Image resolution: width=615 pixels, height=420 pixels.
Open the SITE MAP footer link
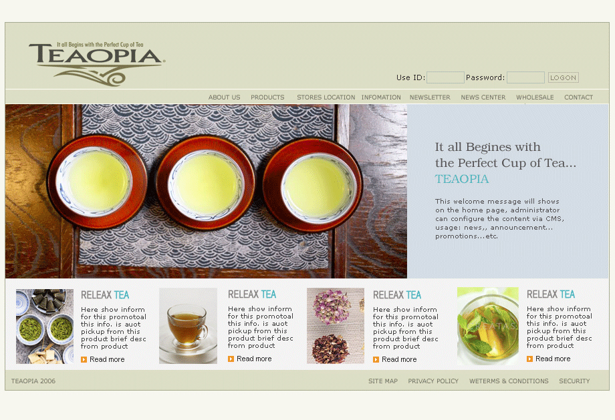[383, 381]
